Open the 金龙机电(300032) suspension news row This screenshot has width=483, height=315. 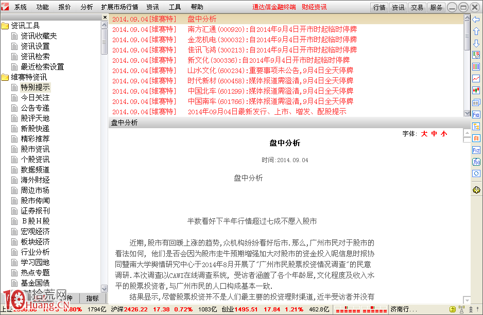[x=286, y=40]
